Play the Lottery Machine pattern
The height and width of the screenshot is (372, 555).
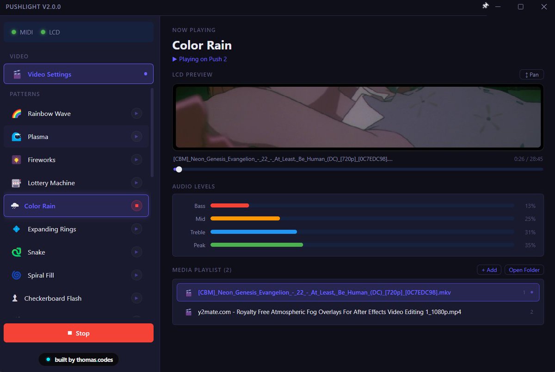coord(136,182)
